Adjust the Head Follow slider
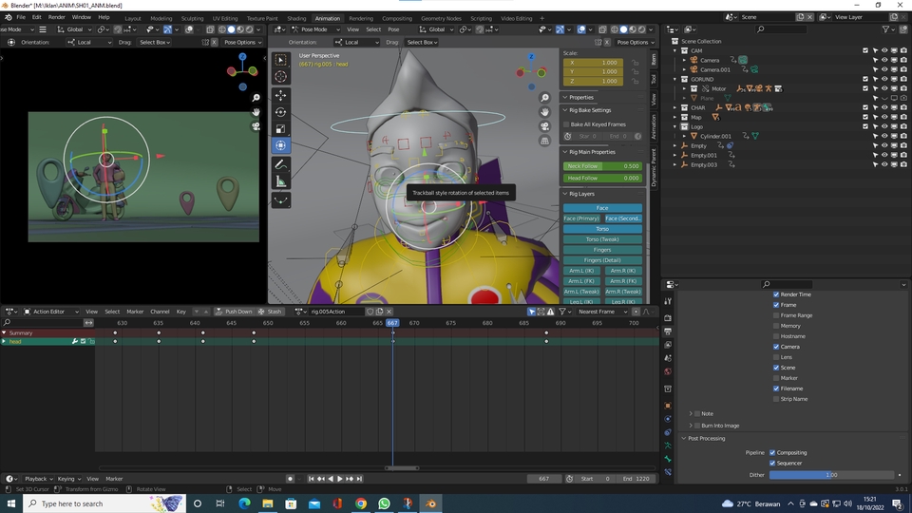The image size is (912, 513). (602, 178)
